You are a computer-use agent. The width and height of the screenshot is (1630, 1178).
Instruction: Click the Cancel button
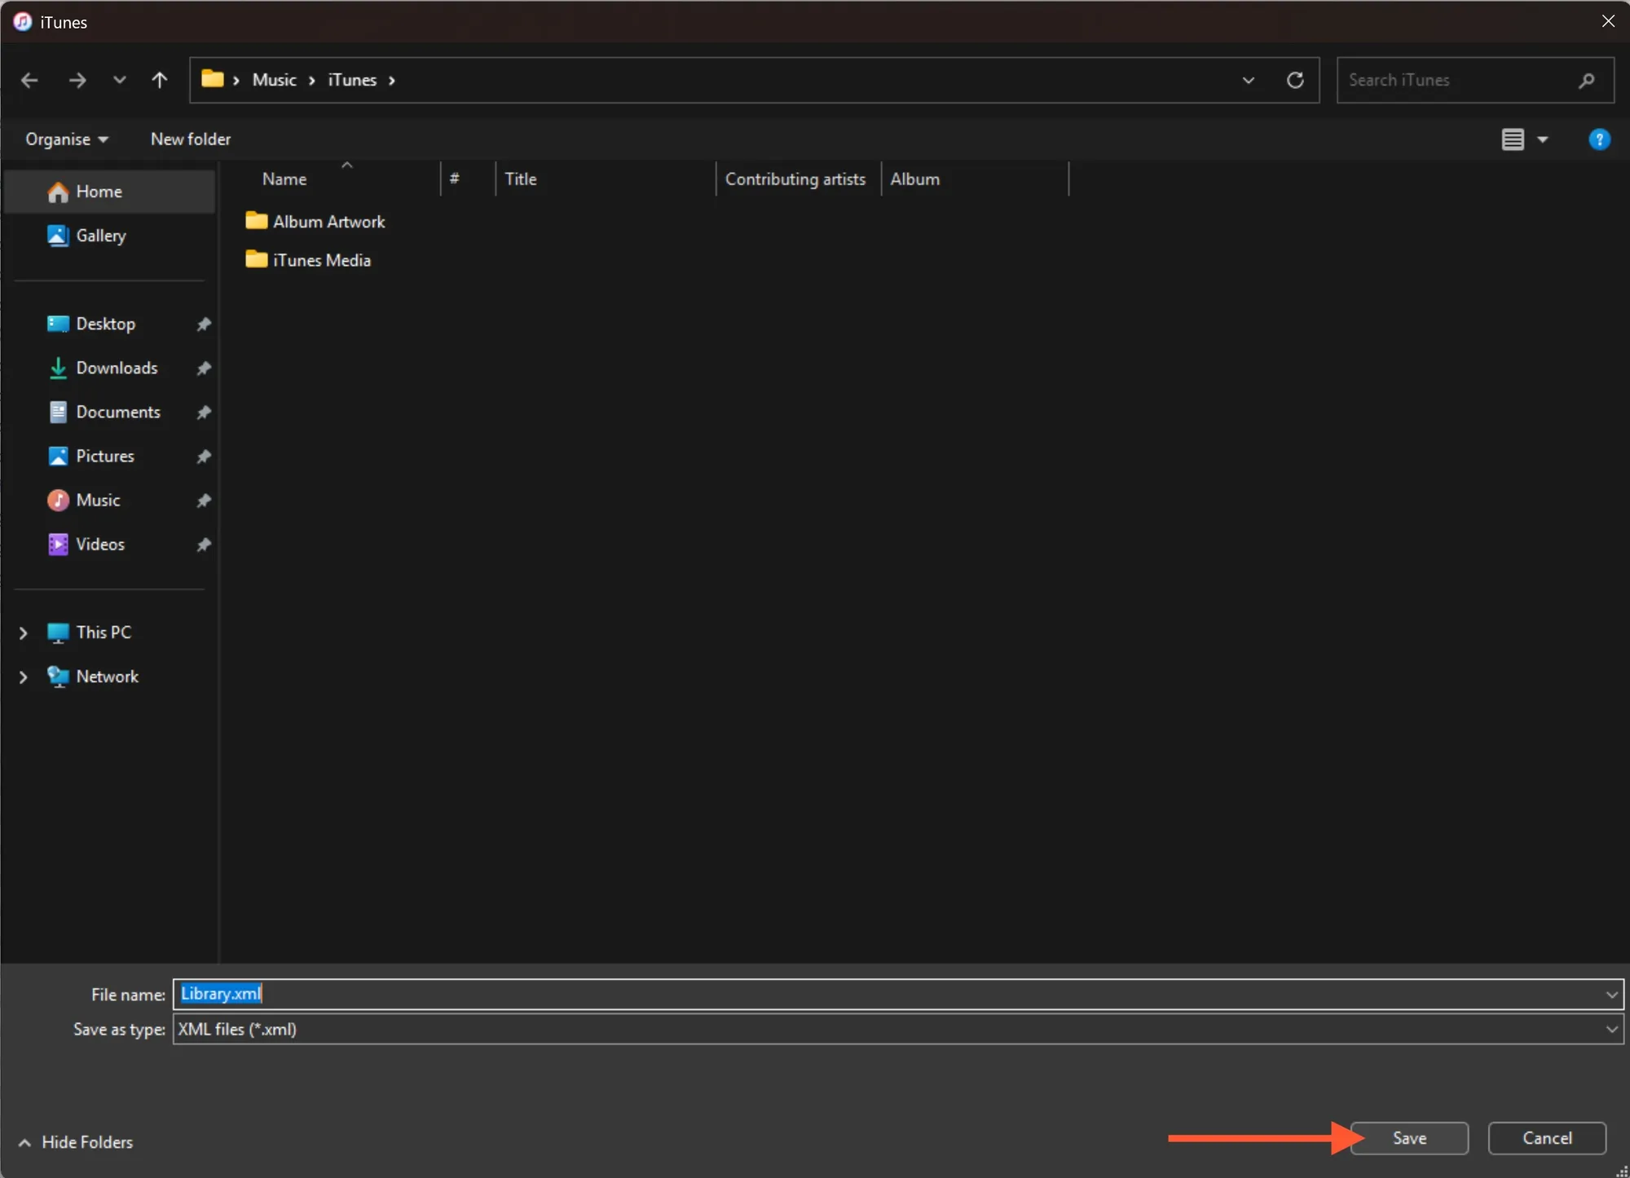tap(1547, 1138)
